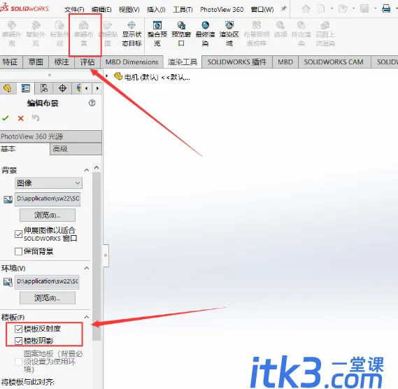The height and width of the screenshot is (389, 398).
Task: Open Scene Illumination Proof Sheet (布景照明度校样)
Action: pyautogui.click(x=257, y=34)
